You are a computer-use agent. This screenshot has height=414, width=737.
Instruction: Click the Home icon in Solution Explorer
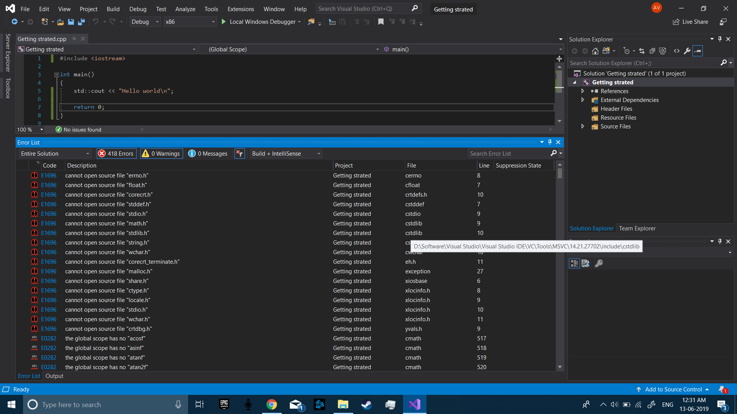pyautogui.click(x=595, y=51)
